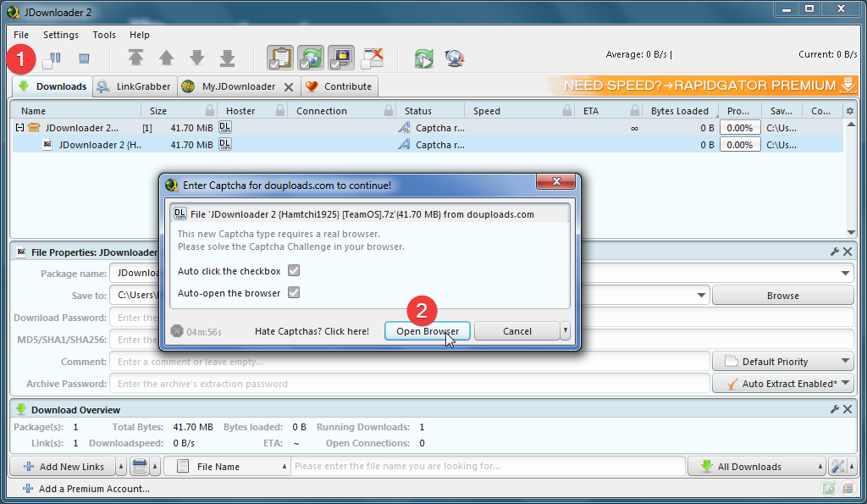Move selected item down one position
This screenshot has height=504, width=867.
(x=196, y=58)
